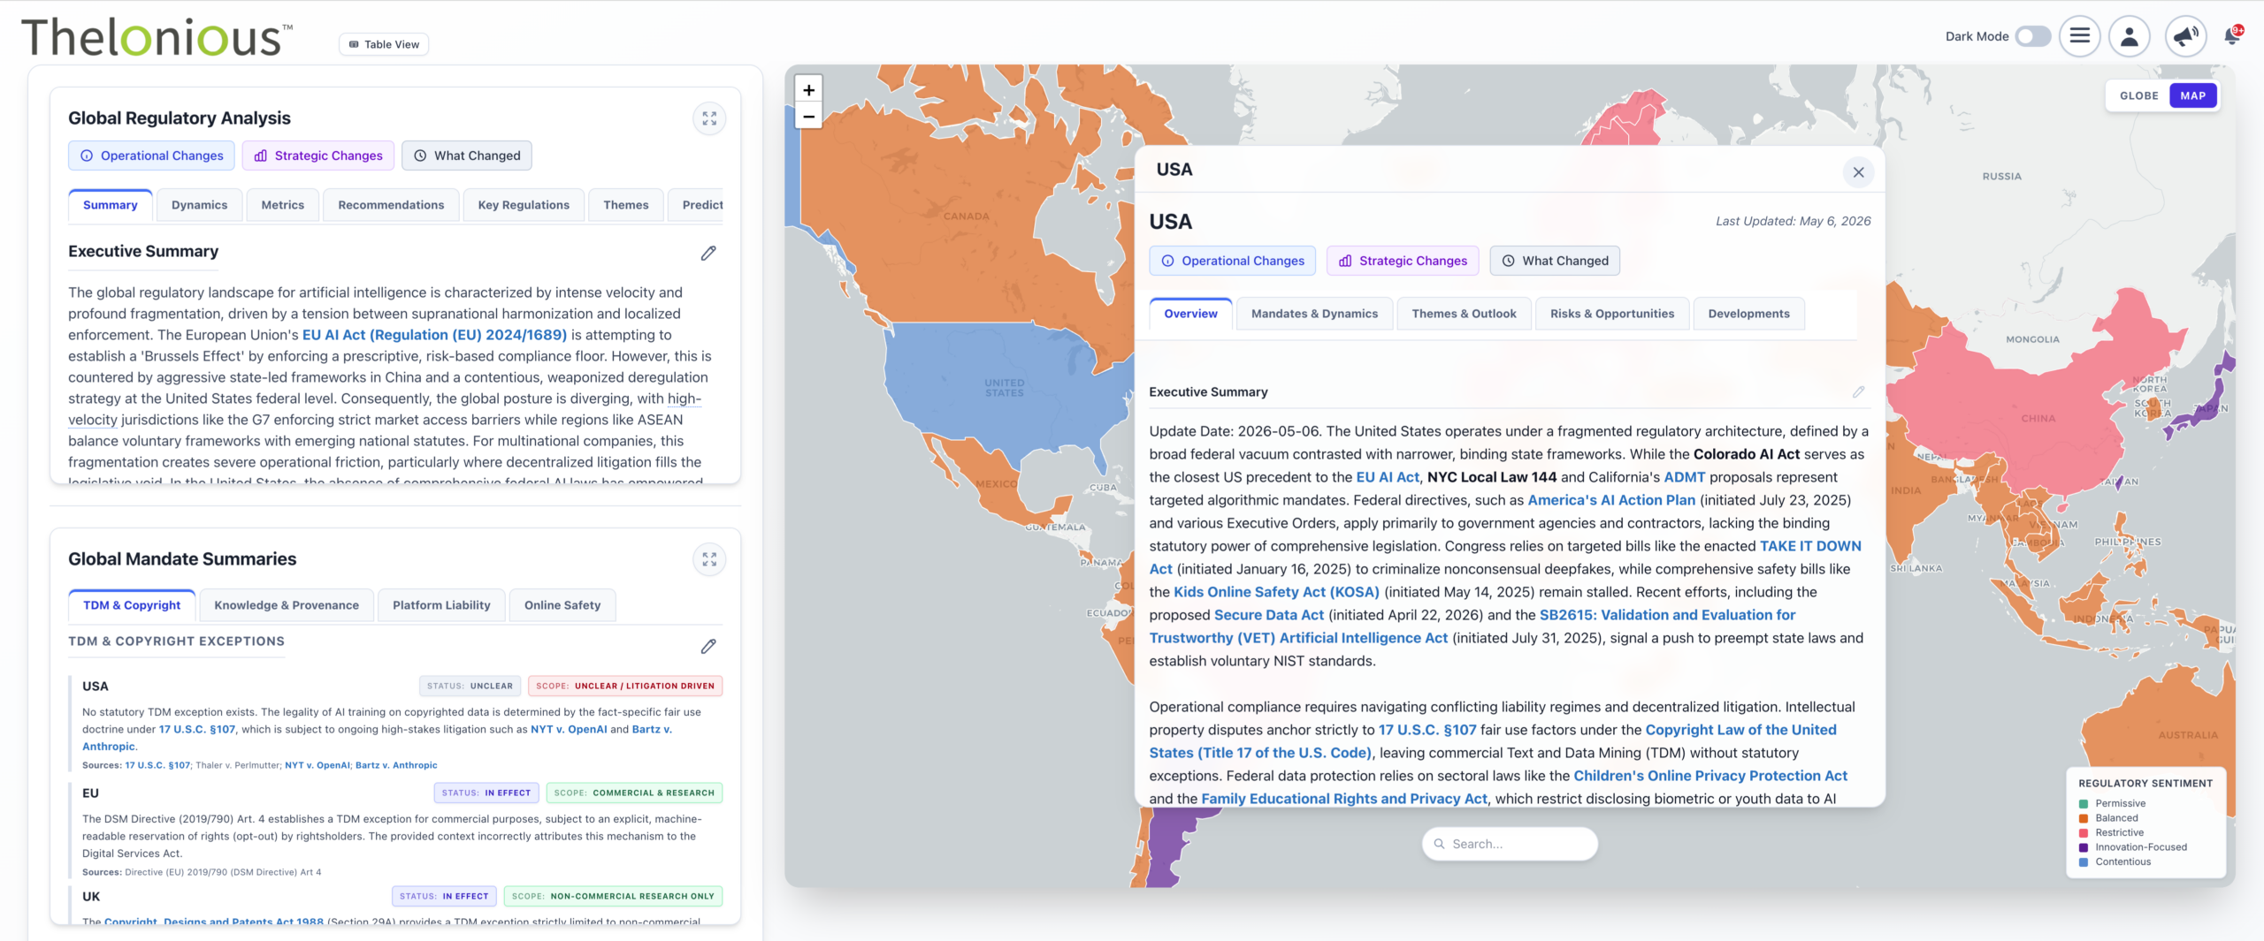Open the Metrics tab
The image size is (2264, 941).
282,205
